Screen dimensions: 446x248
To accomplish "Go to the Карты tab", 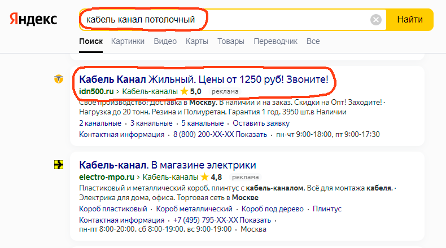I will coord(197,41).
